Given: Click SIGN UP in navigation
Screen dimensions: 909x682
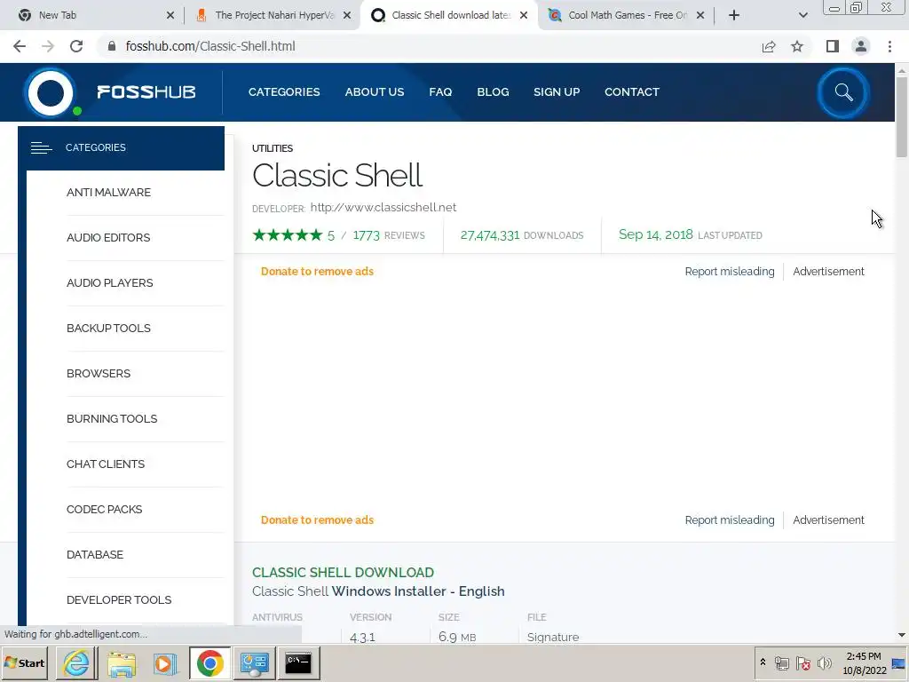Looking at the screenshot, I should (557, 92).
